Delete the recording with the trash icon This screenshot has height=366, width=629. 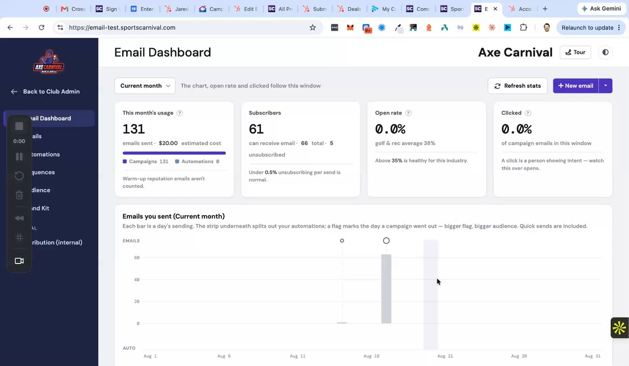tap(19, 195)
